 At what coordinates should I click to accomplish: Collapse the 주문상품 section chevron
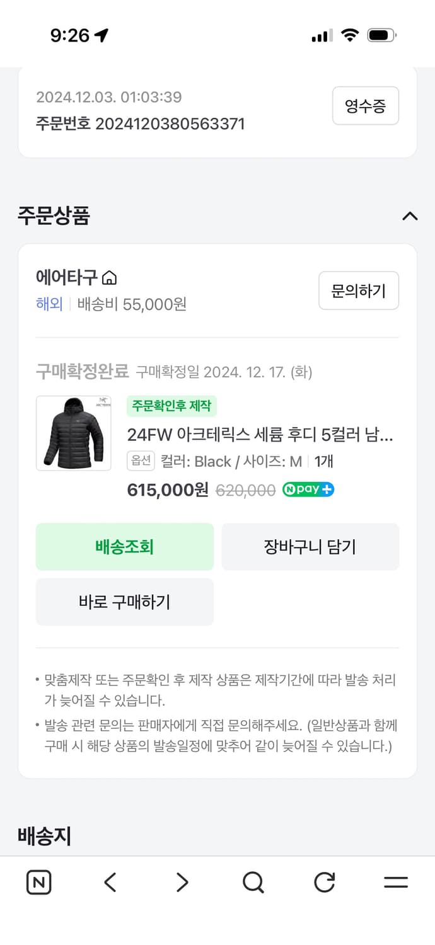[x=410, y=216]
